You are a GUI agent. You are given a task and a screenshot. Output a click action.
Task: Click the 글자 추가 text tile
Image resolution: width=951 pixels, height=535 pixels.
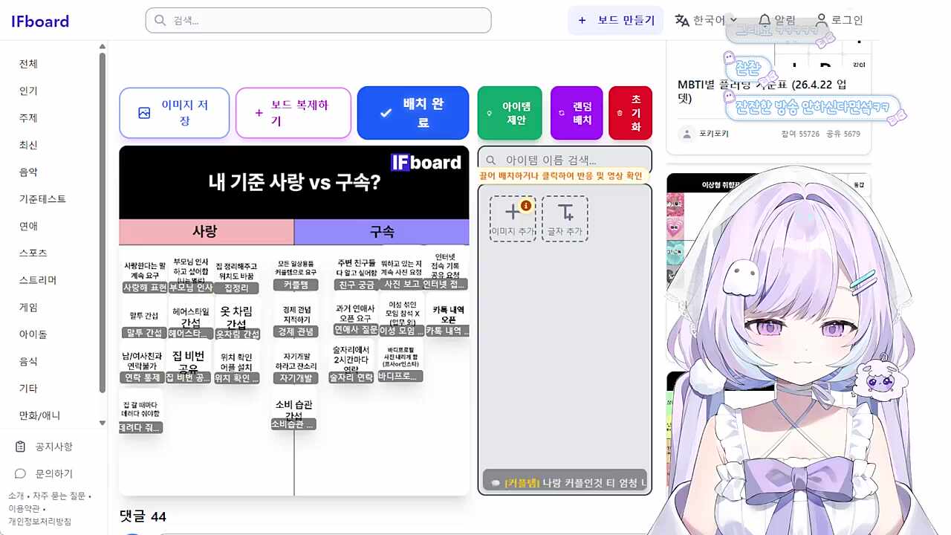(565, 218)
